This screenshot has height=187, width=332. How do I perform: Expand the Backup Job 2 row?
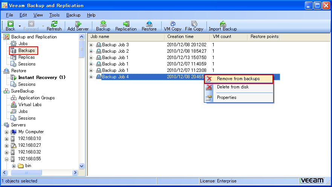pos(91,51)
